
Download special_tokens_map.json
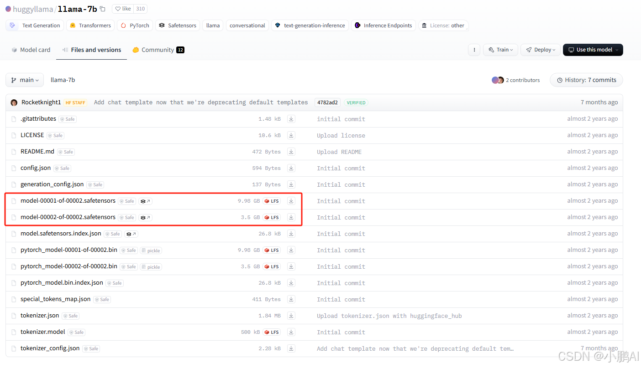291,299
